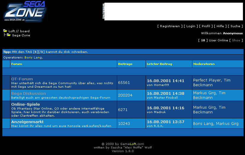Viewport: 245px width, 155px height.
Task: Open the Registrieren link
Action: pos(170,26)
